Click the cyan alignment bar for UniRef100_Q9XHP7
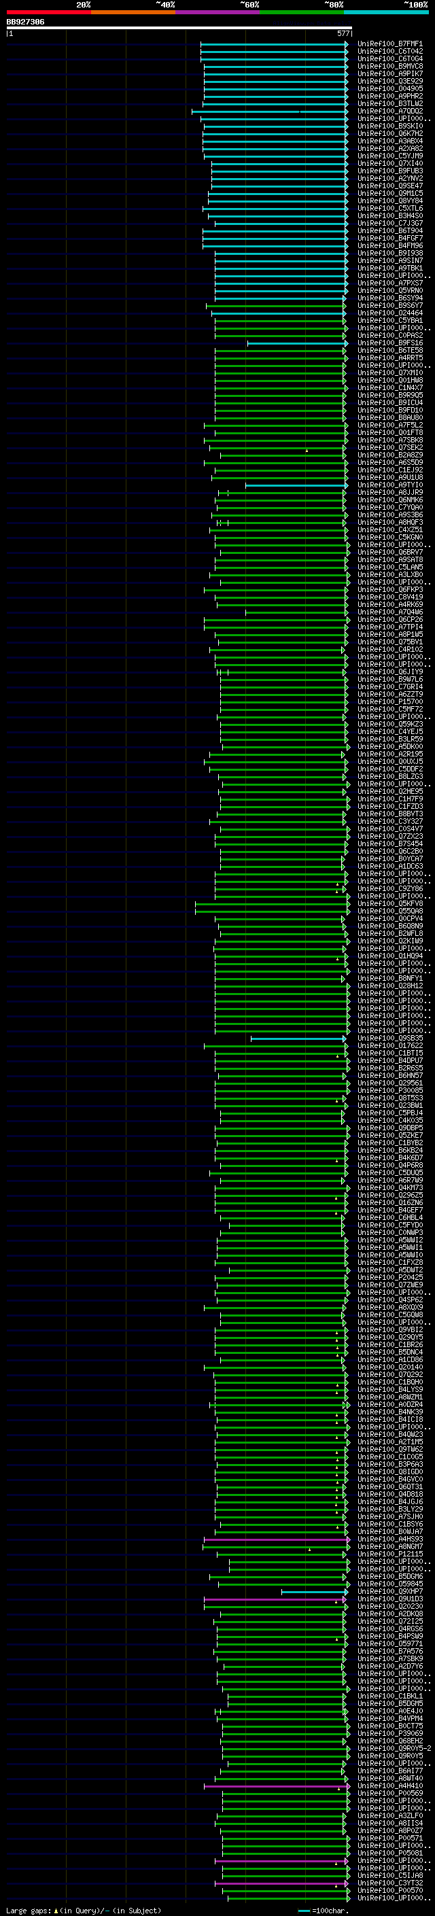 tap(315, 1592)
